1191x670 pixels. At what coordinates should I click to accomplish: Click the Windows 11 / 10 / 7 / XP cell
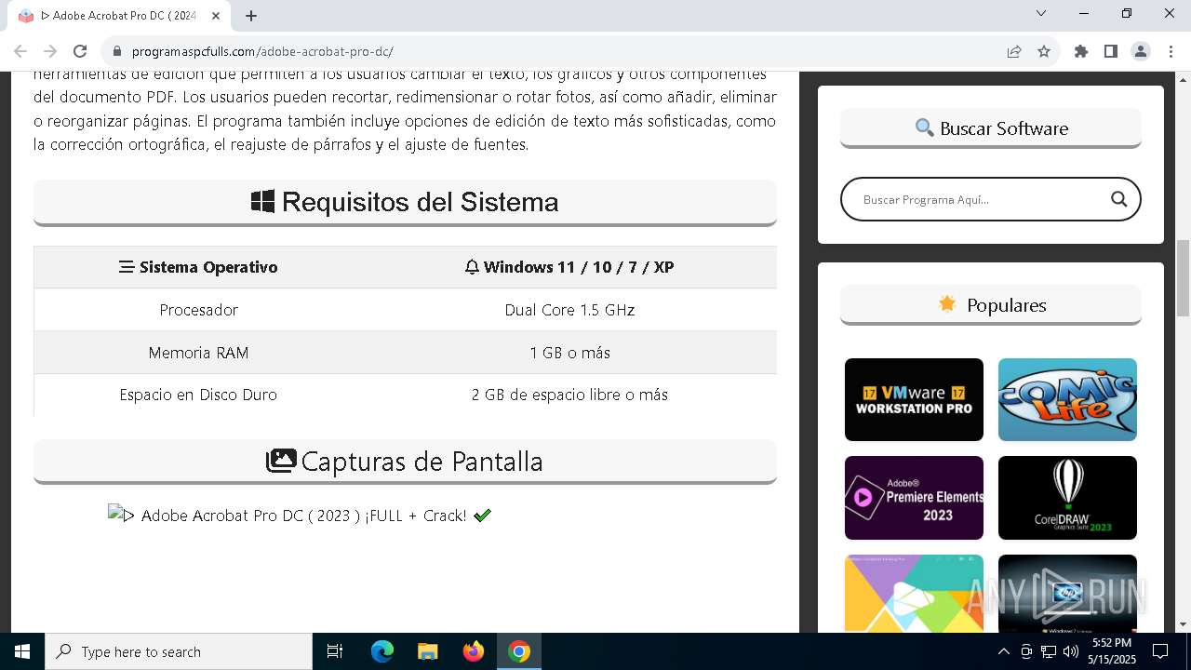click(x=569, y=267)
